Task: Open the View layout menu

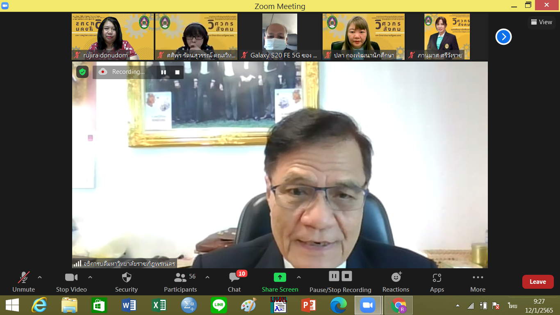Action: point(542,22)
